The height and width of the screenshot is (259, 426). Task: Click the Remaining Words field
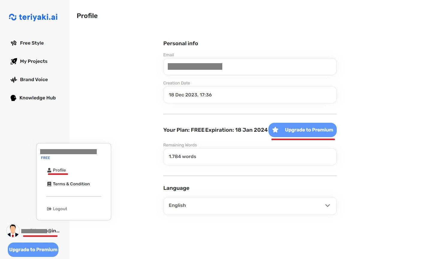pos(250,157)
